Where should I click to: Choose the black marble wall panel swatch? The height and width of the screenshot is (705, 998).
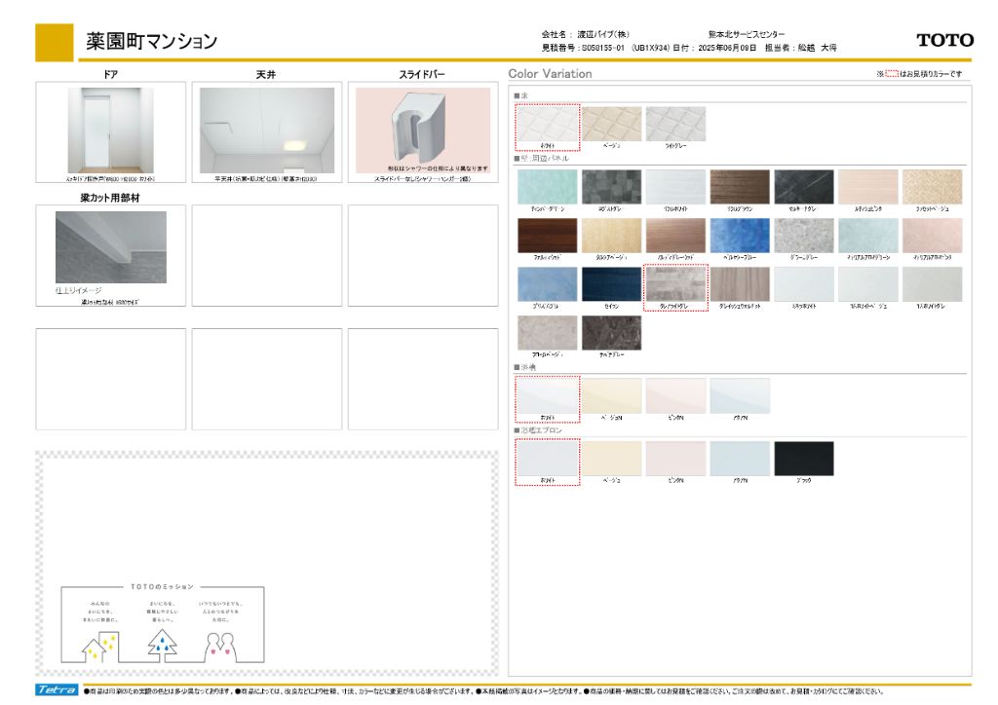[x=803, y=187]
